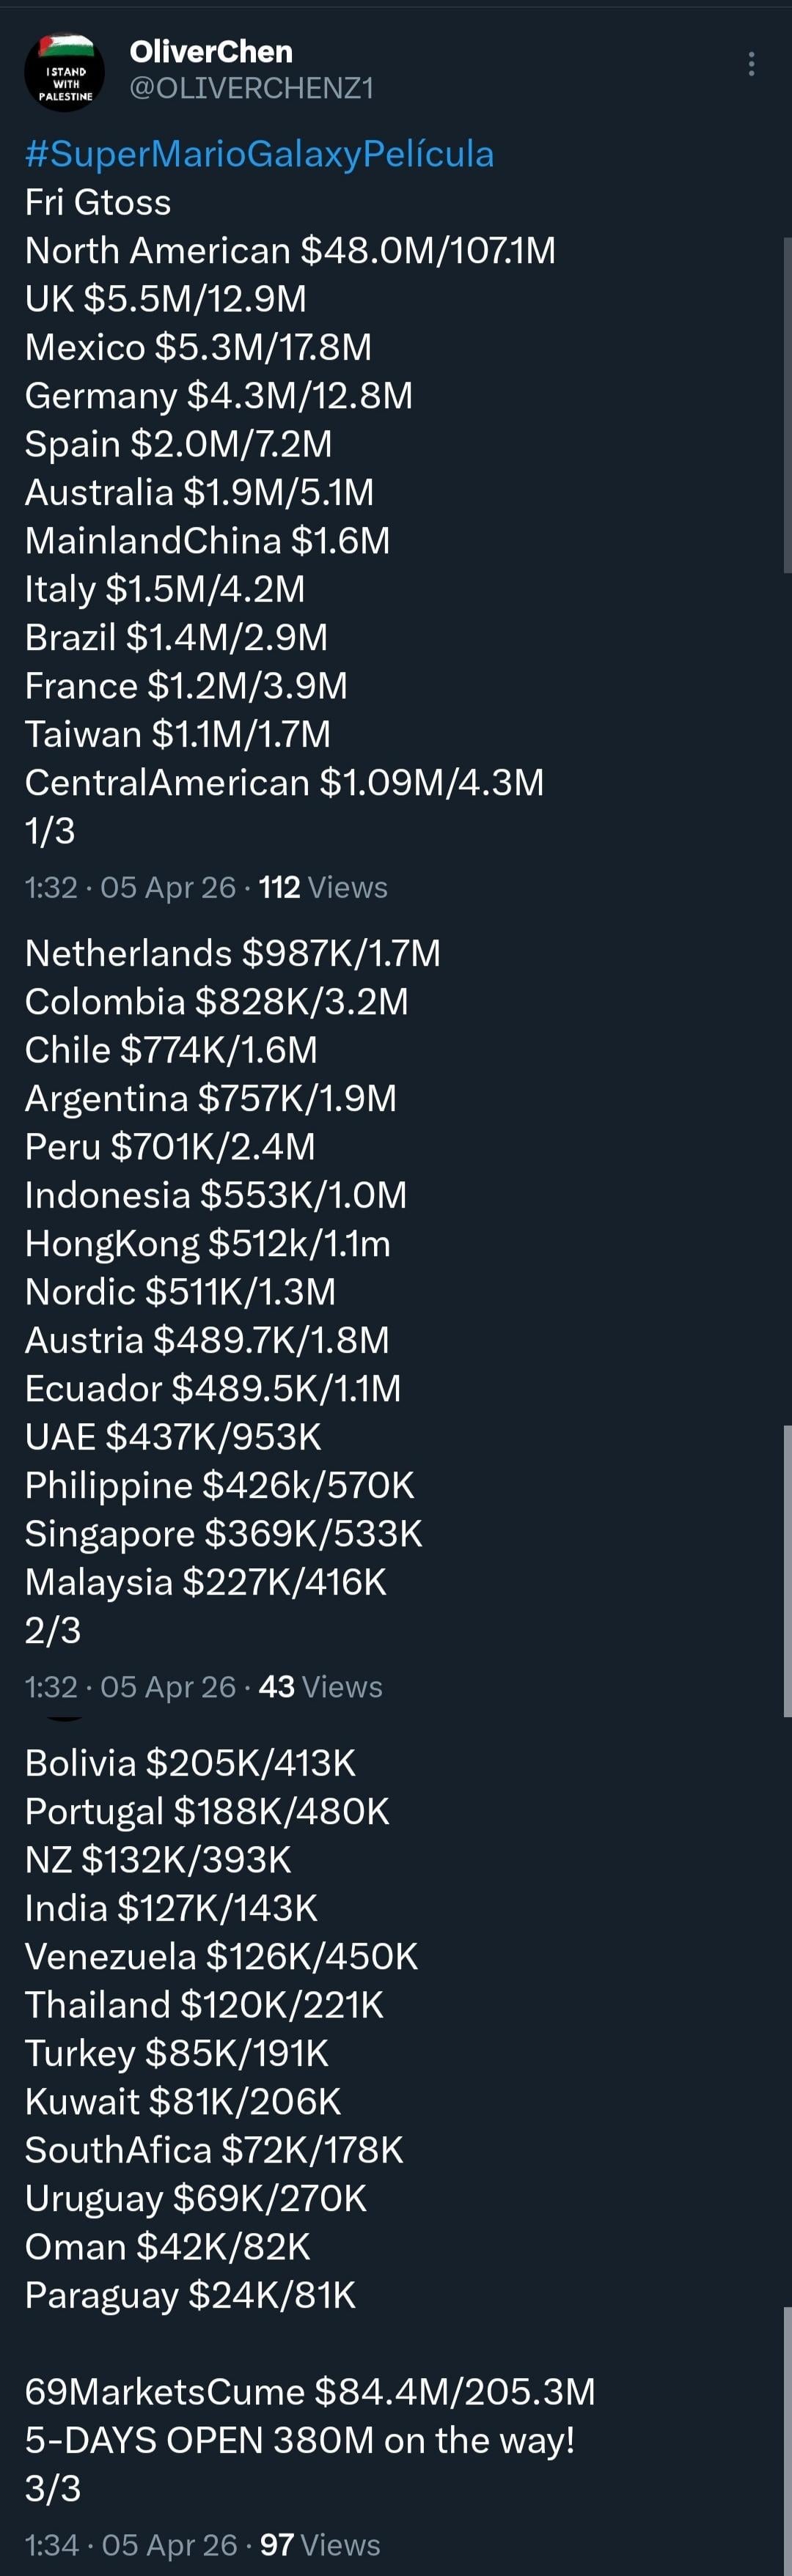Click the 97 Views count
Viewport: 792px width, 2576px height.
[x=320, y=2544]
